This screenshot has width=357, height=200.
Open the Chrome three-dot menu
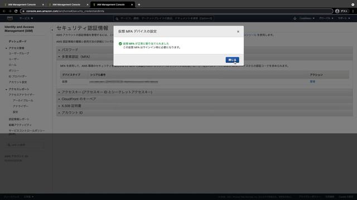353,11
